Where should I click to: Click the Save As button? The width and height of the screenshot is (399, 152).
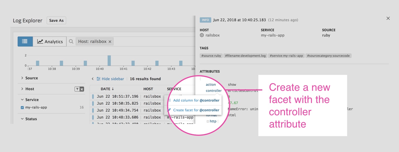pyautogui.click(x=56, y=20)
